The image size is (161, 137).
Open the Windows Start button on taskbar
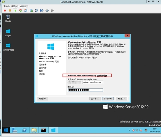[6, 130]
